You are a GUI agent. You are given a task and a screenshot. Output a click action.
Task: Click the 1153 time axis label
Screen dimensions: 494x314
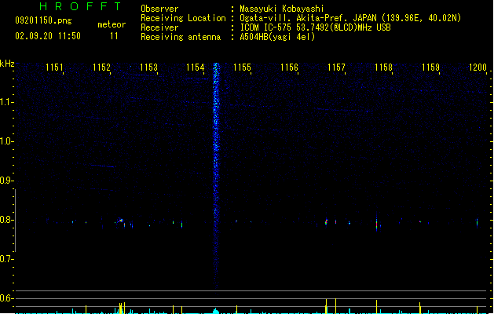[x=148, y=68]
